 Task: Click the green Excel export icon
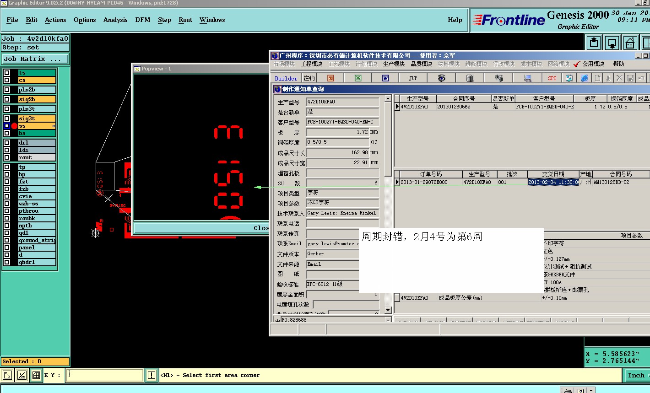point(358,78)
